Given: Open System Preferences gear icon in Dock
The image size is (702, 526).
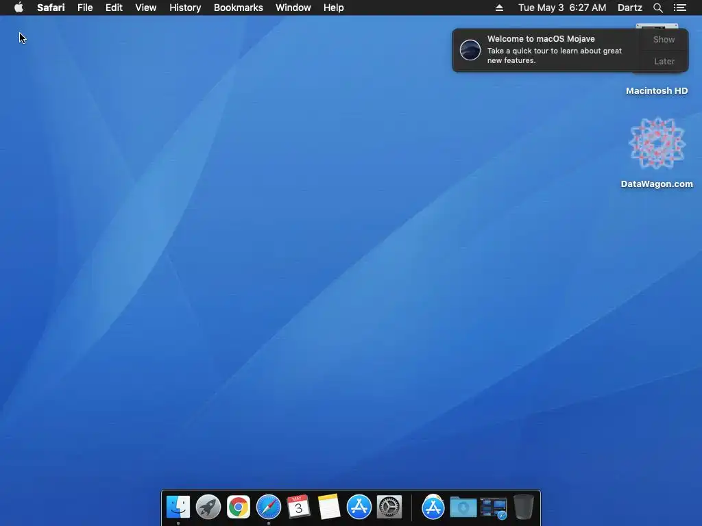Looking at the screenshot, I should coord(389,507).
